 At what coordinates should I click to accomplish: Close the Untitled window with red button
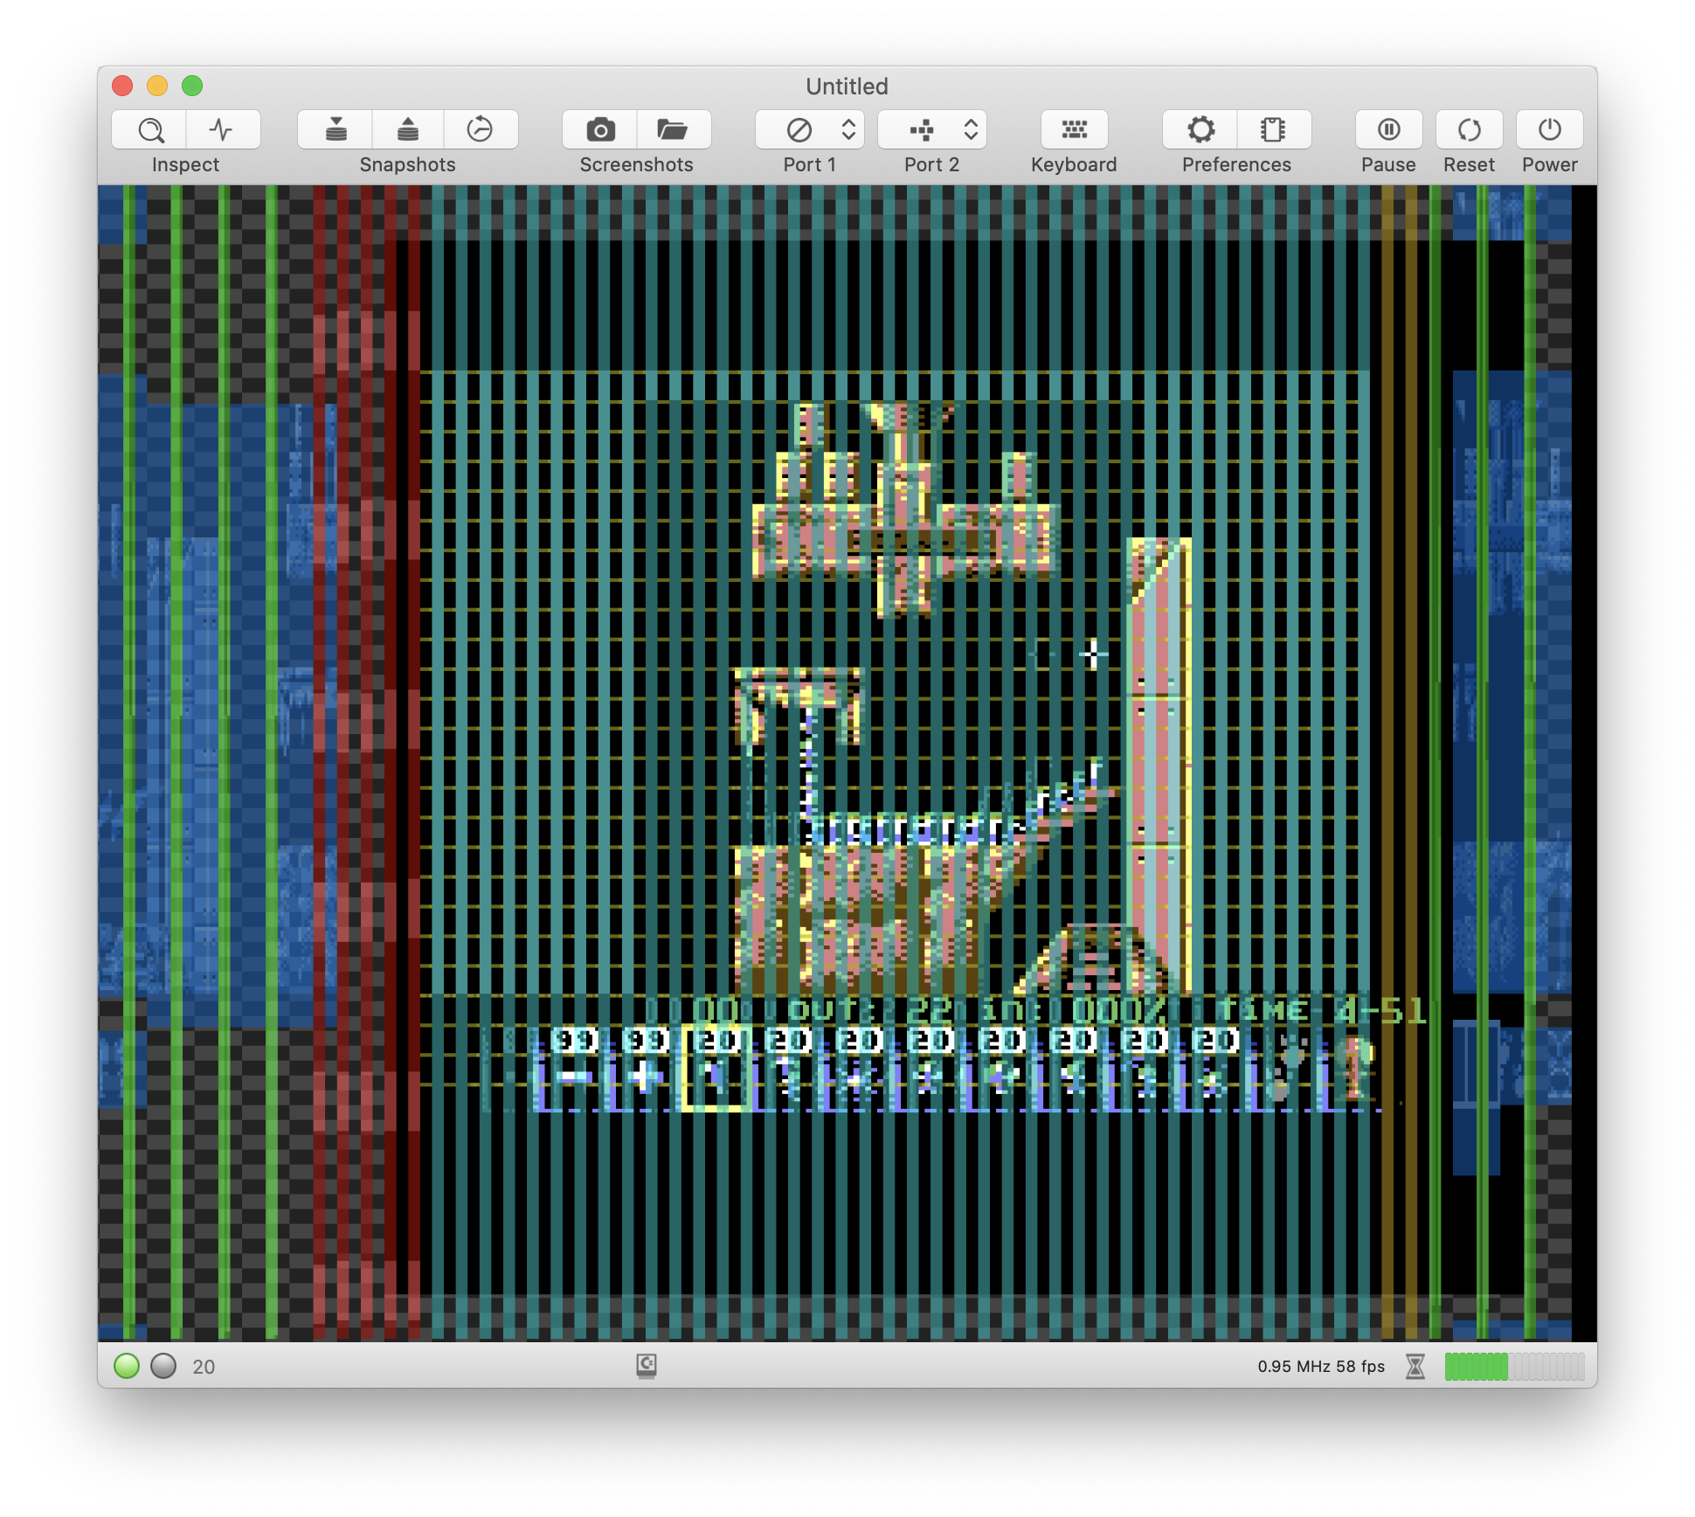(122, 86)
